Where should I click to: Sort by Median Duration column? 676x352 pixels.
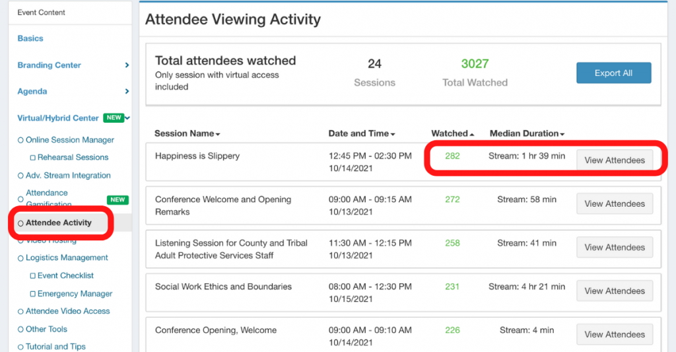[527, 133]
